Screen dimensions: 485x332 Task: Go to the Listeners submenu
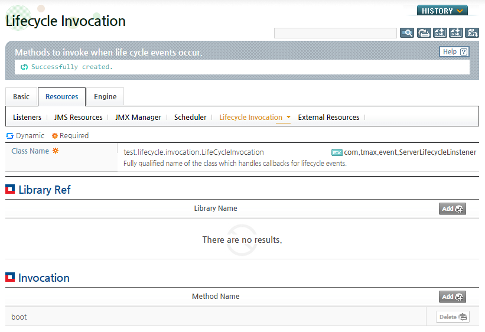[27, 118]
